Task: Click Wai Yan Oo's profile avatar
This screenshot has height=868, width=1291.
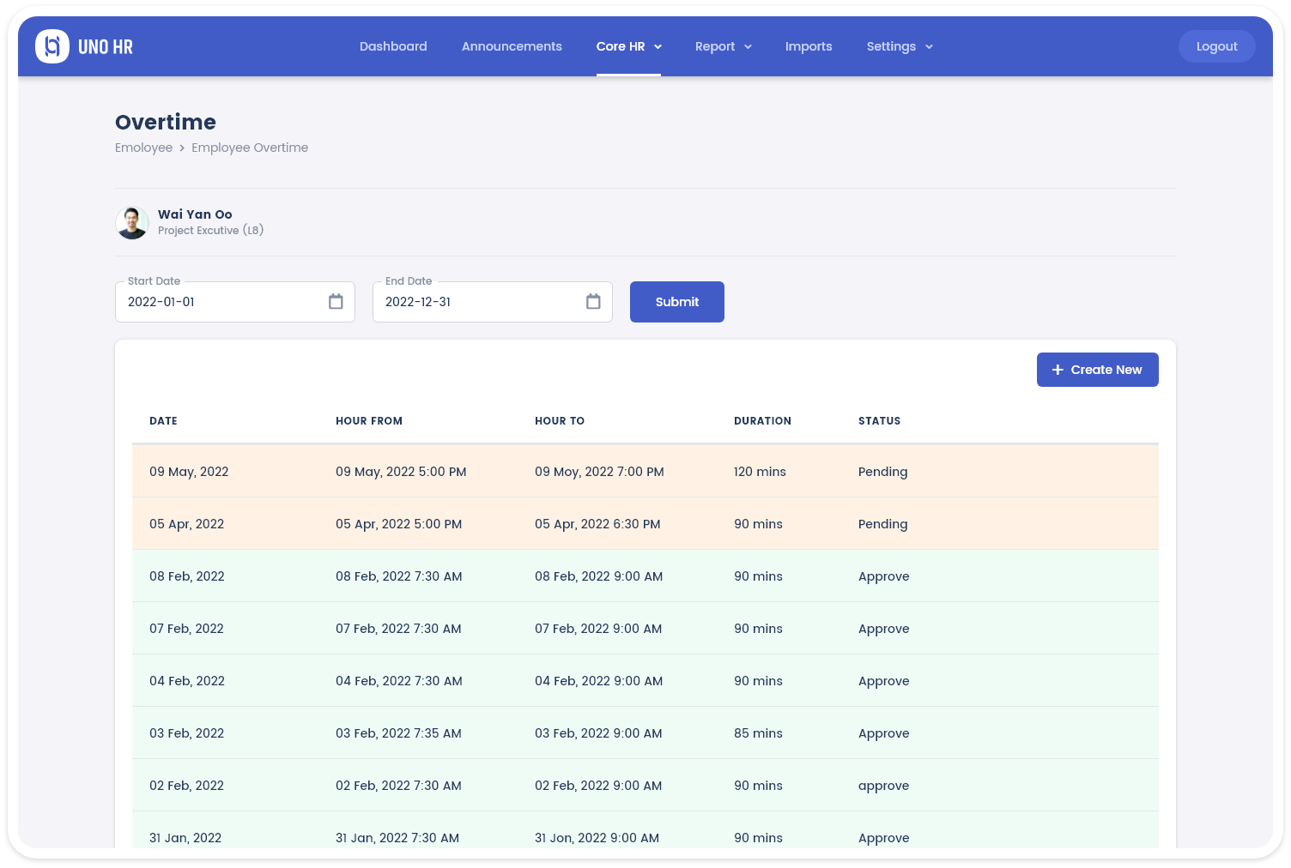Action: (x=132, y=223)
